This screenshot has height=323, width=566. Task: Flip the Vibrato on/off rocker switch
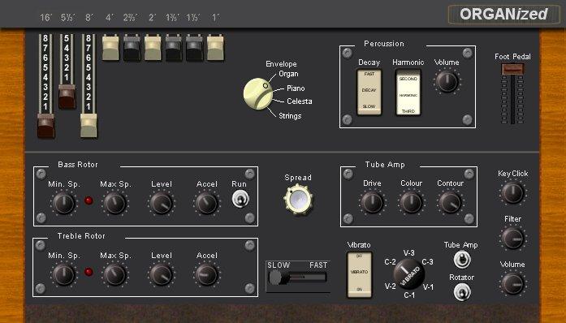(x=359, y=274)
